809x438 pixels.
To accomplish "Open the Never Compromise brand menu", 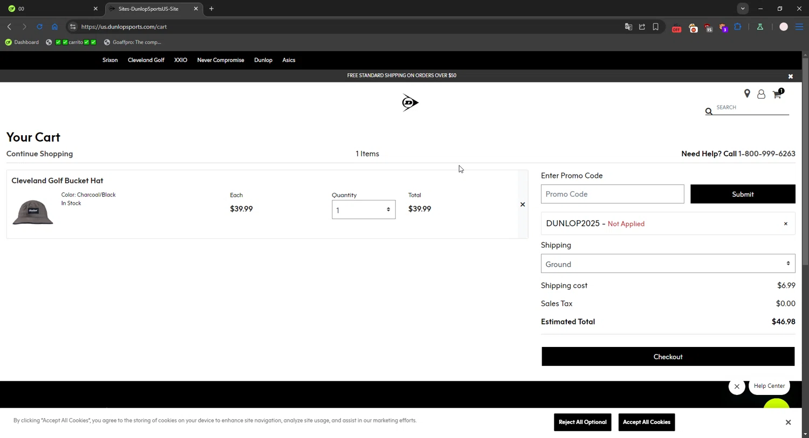I will pyautogui.click(x=221, y=60).
